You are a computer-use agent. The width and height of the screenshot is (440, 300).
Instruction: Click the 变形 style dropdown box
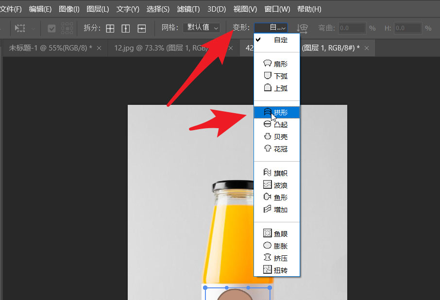(271, 28)
